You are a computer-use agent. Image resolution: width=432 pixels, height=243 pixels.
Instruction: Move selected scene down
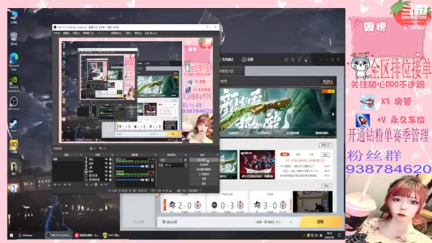(70, 185)
